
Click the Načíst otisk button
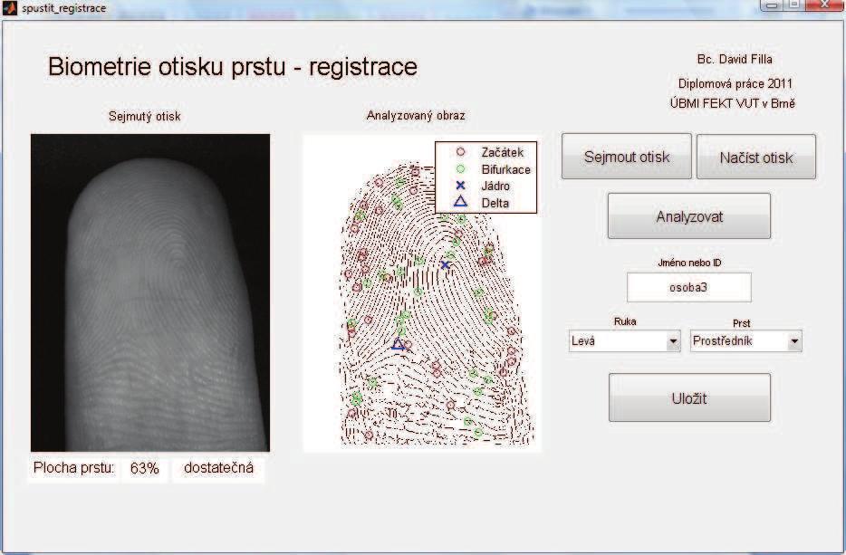pyautogui.click(x=756, y=157)
